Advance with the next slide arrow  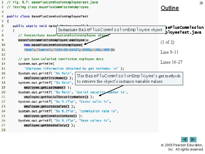click(193, 139)
